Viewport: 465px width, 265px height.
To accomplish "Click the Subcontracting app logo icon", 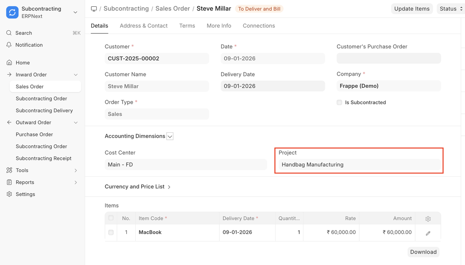I will [12, 12].
